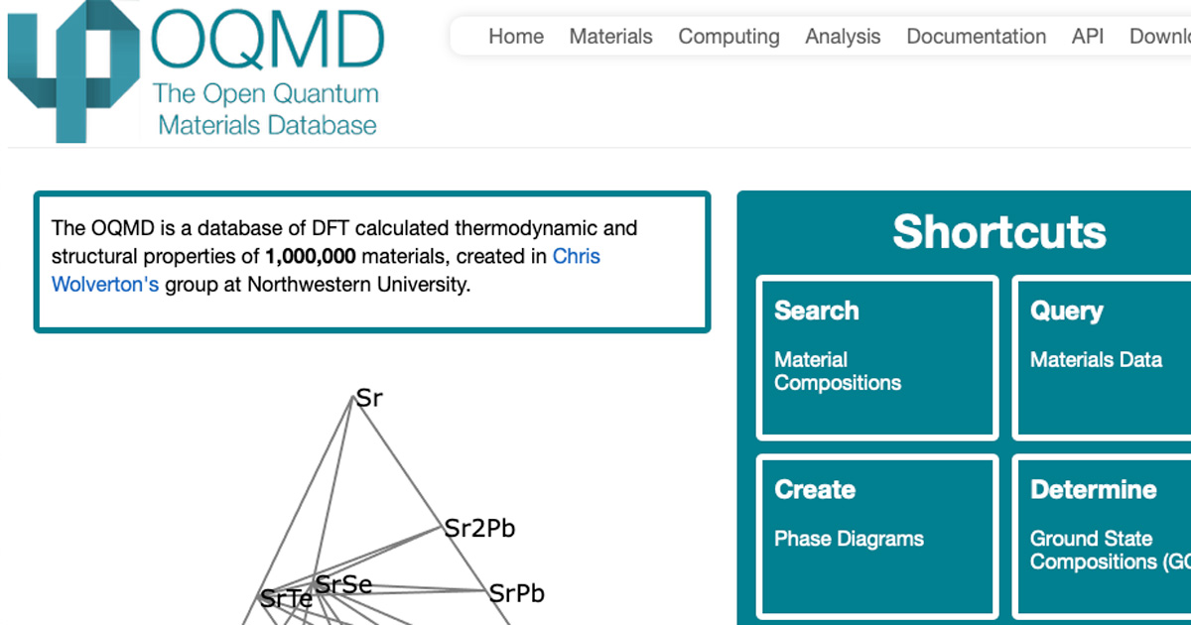Navigate to the Analysis page
The height and width of the screenshot is (625, 1191).
point(843,36)
